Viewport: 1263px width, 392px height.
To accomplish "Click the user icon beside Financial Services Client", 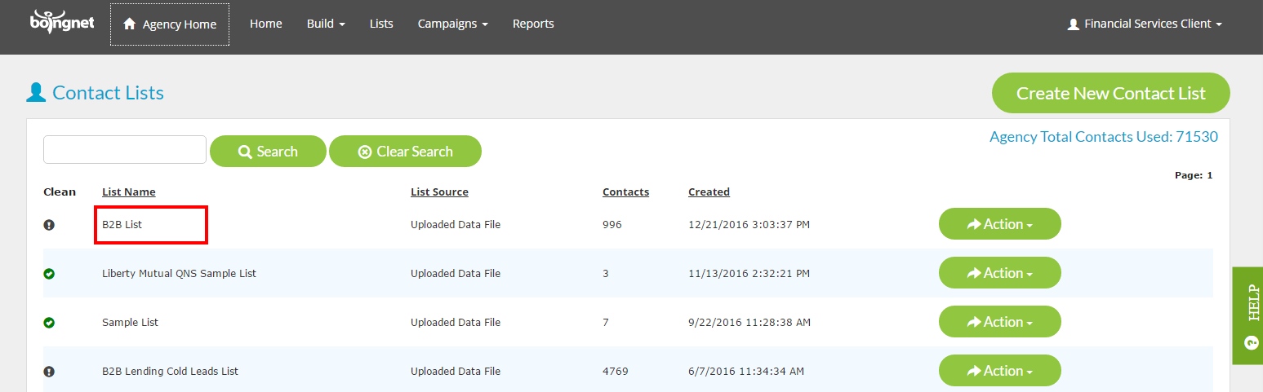I will tap(1074, 24).
